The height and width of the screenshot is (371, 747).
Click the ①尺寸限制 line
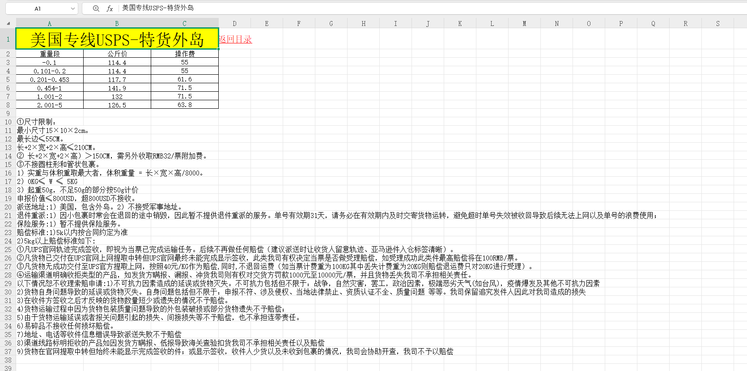coord(36,122)
